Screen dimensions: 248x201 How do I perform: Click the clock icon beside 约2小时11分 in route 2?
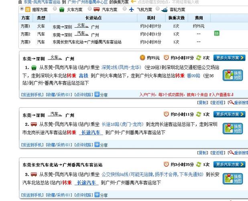click(166, 114)
